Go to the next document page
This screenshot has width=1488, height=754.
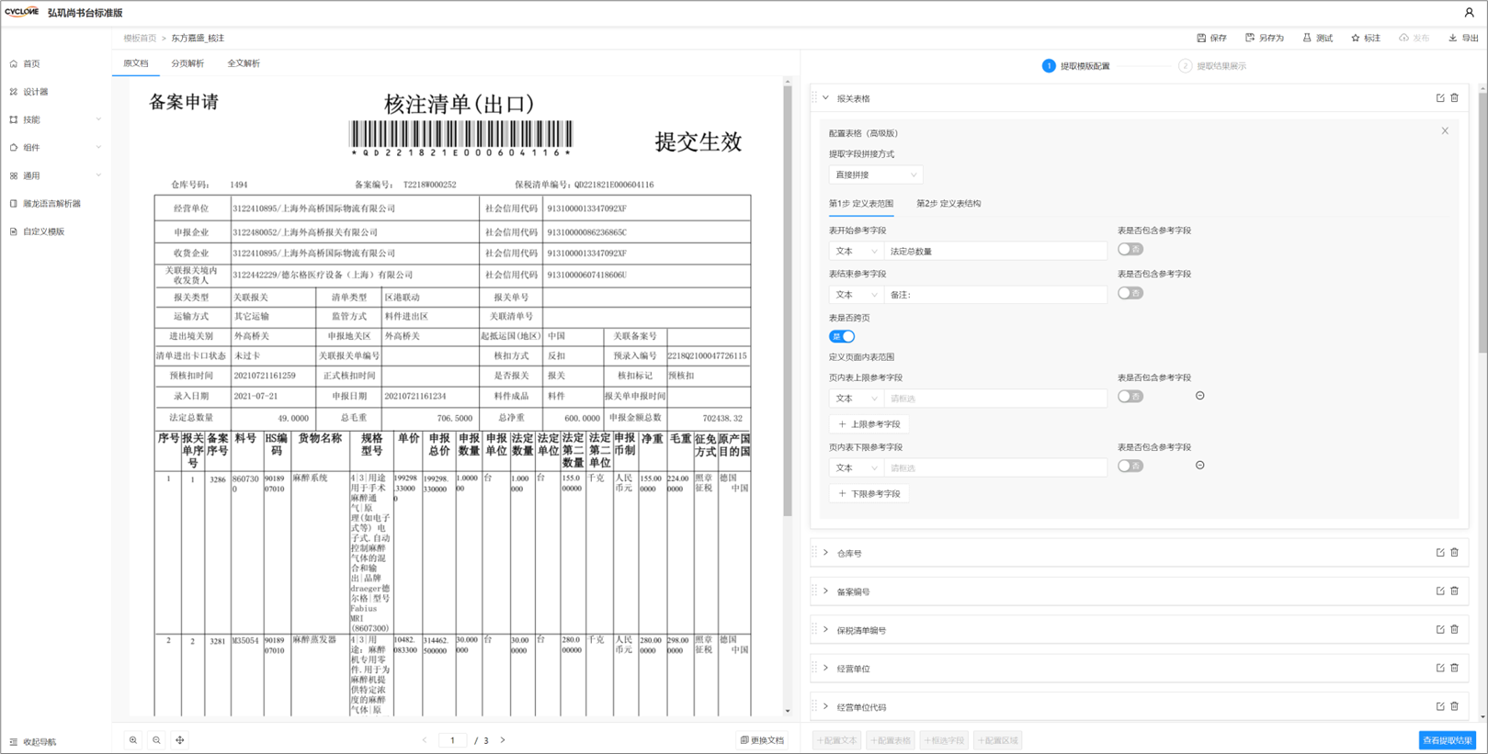[503, 740]
